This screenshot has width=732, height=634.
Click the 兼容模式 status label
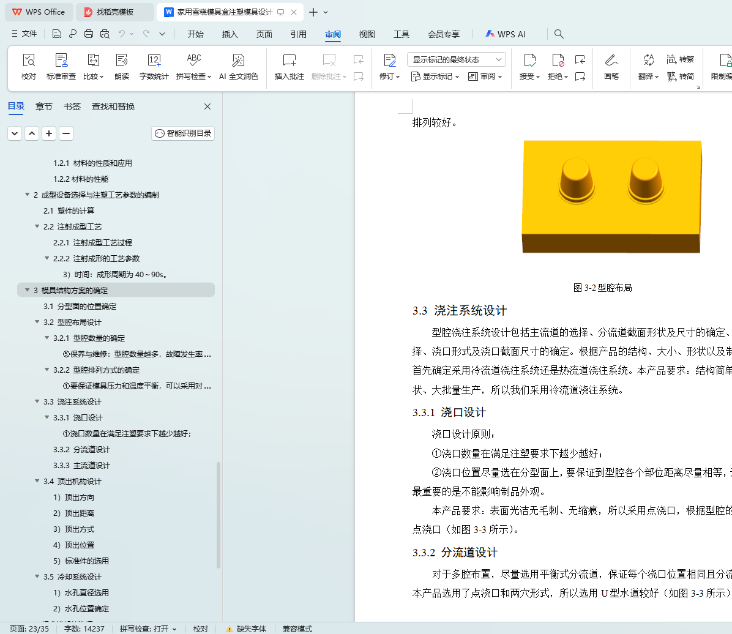coord(297,629)
